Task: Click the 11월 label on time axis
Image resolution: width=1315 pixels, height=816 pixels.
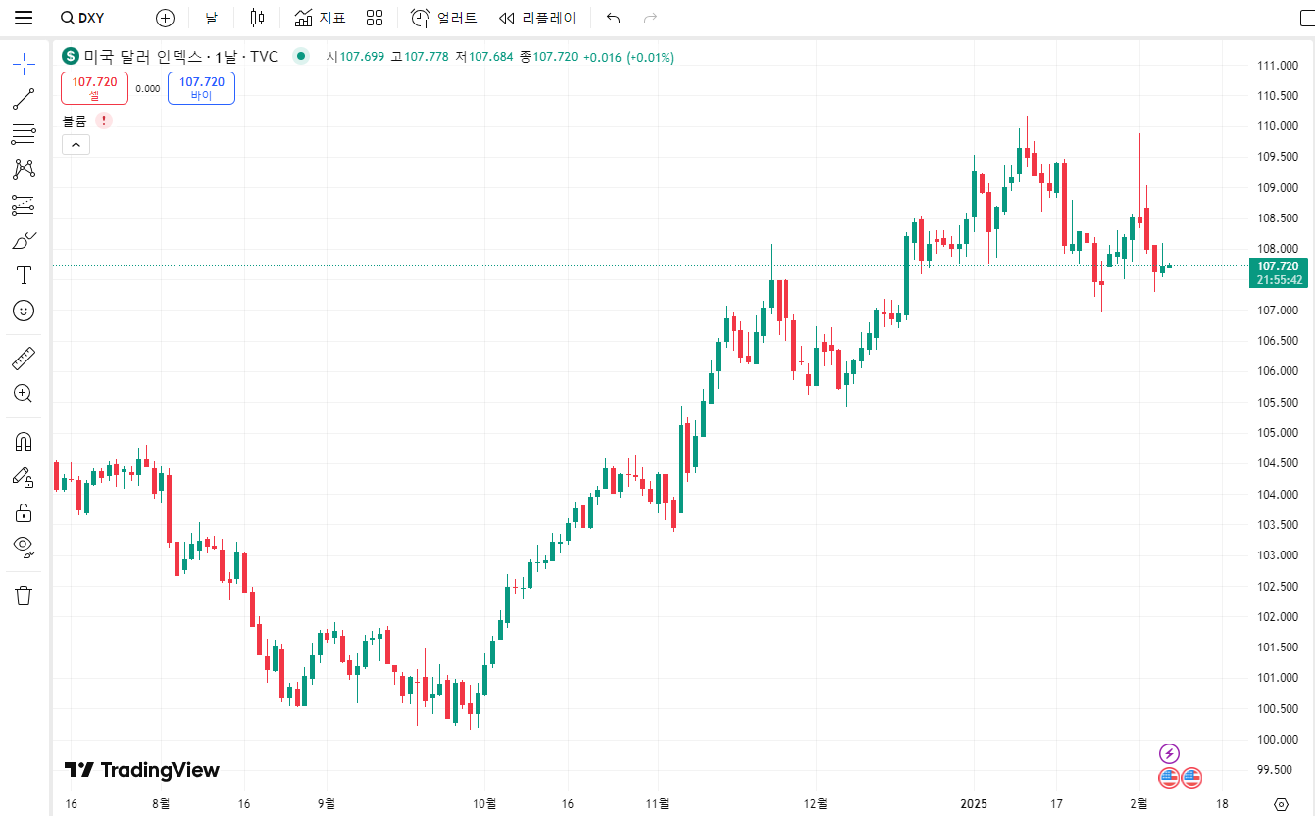Action: pos(659,803)
